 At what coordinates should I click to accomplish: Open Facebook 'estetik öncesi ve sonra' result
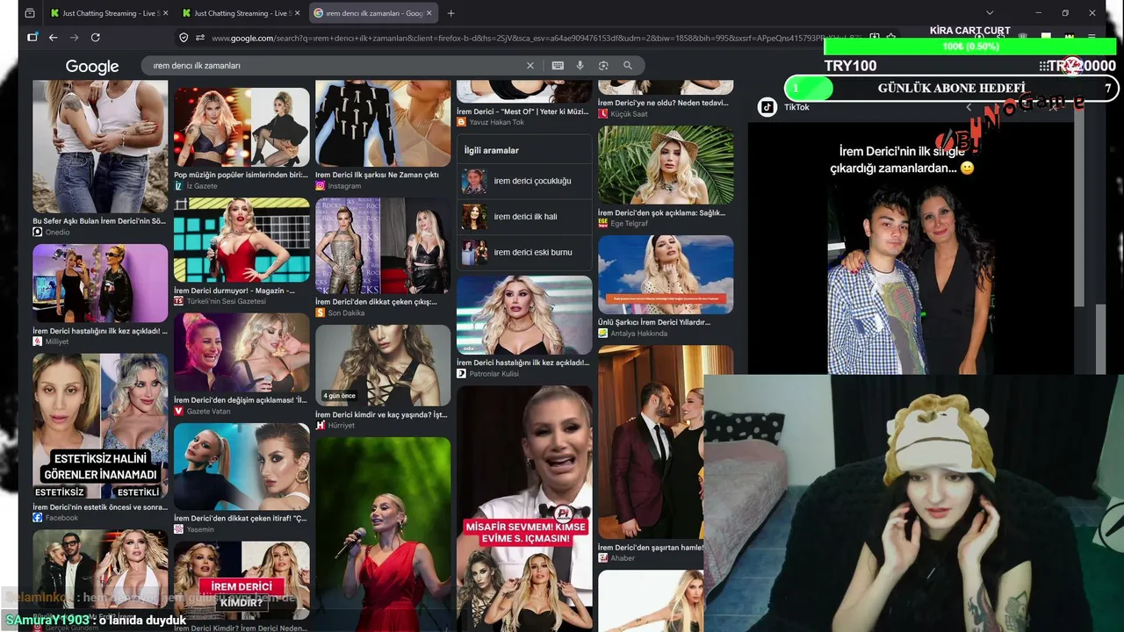click(100, 507)
